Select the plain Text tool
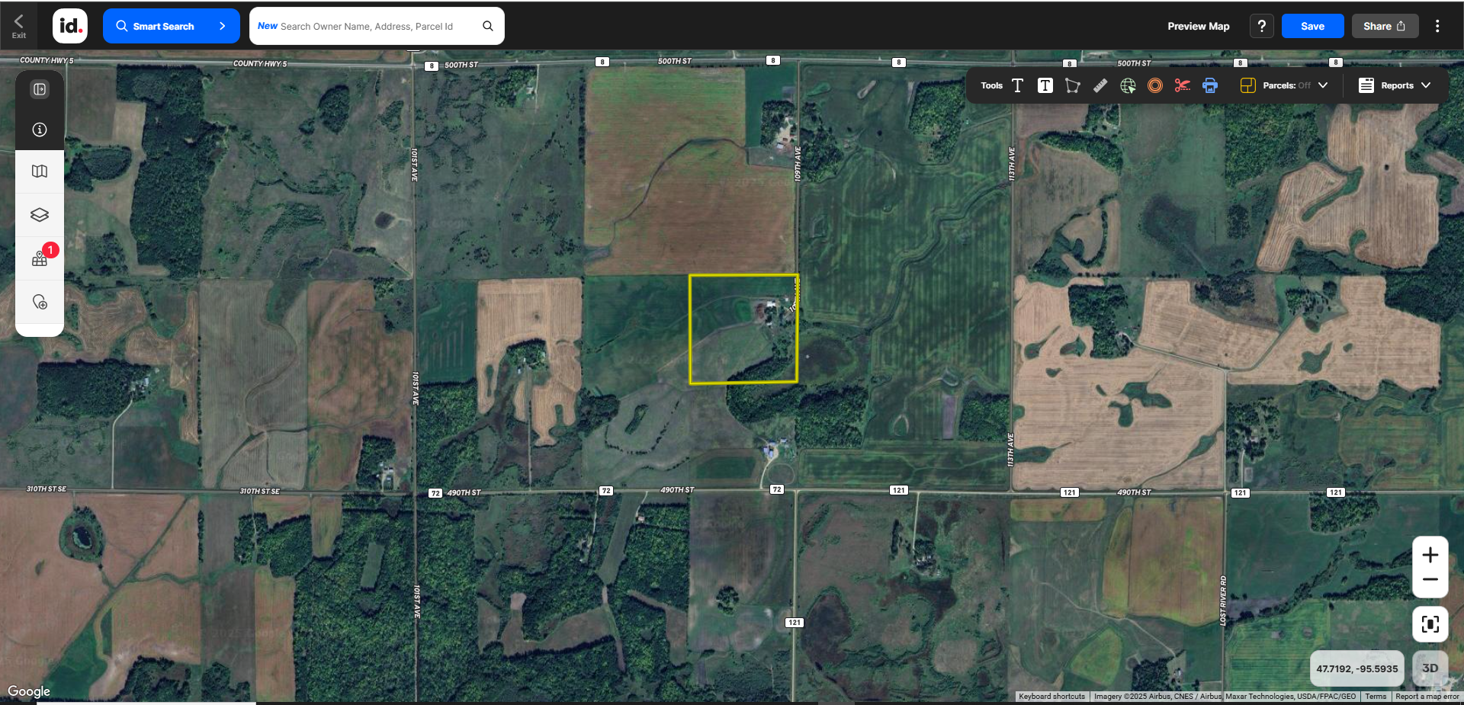Screen dimensions: 1464x705 1017,85
